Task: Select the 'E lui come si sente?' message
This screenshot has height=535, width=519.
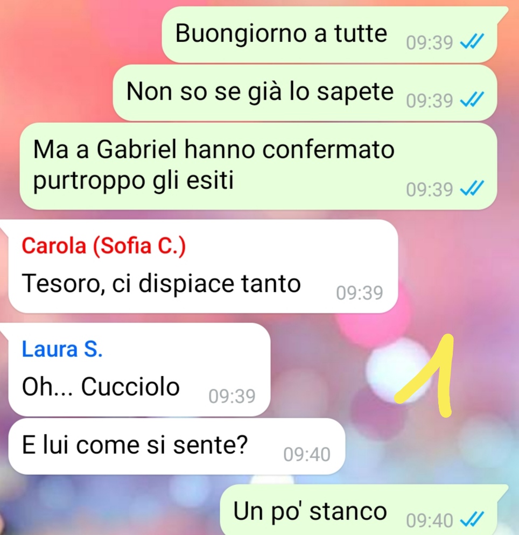Action: click(x=177, y=446)
